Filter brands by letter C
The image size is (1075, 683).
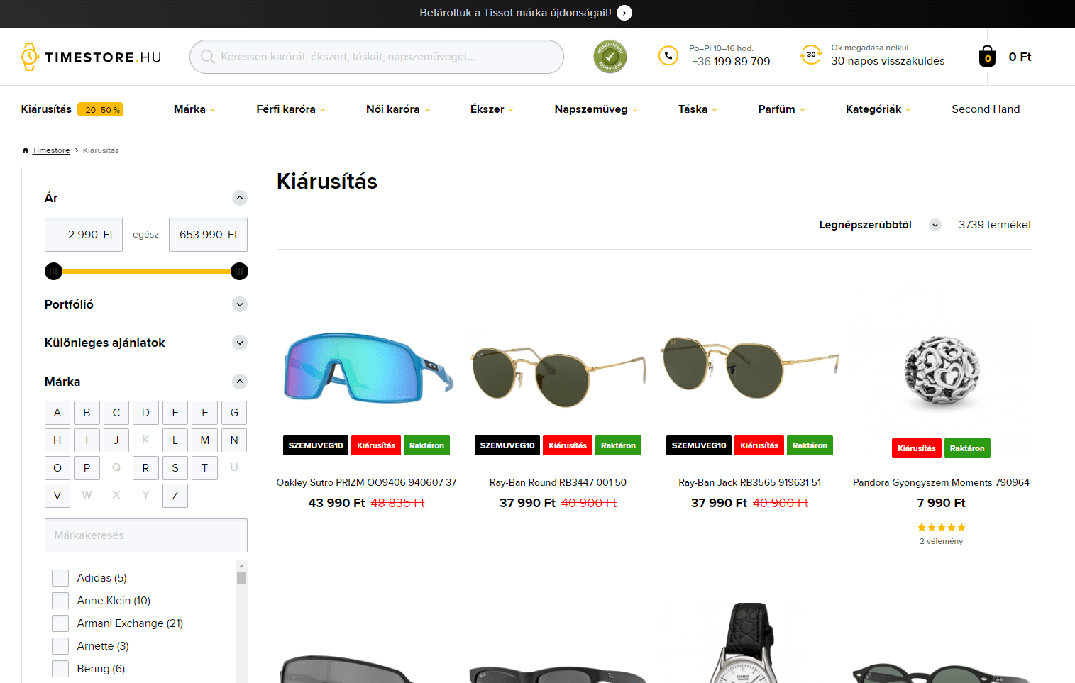point(116,413)
